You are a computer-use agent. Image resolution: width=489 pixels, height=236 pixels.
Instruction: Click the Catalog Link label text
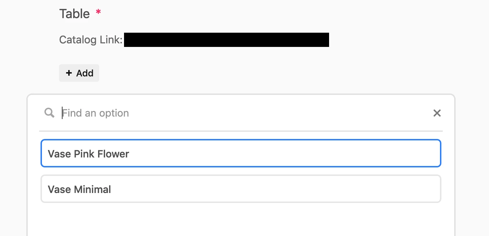click(x=91, y=40)
